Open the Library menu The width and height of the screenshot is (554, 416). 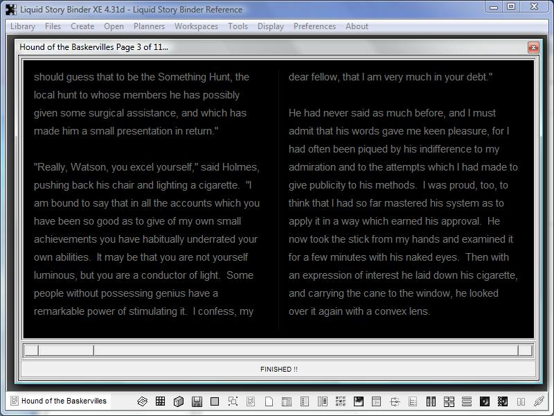point(23,26)
